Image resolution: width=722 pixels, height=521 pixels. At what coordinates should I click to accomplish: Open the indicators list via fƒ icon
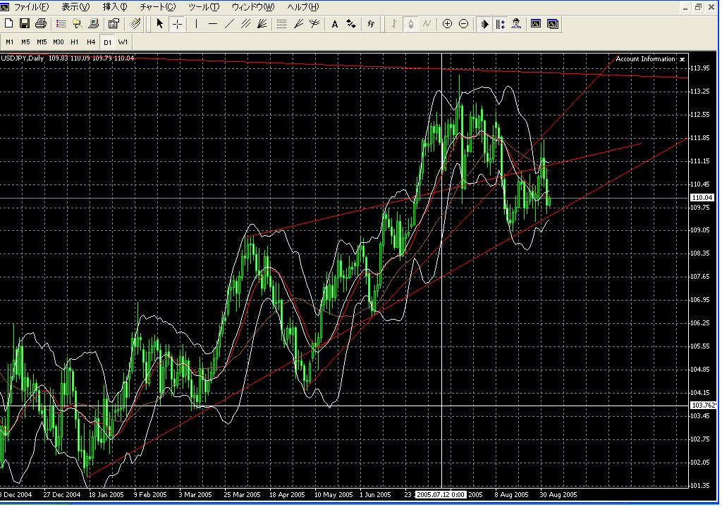[371, 24]
